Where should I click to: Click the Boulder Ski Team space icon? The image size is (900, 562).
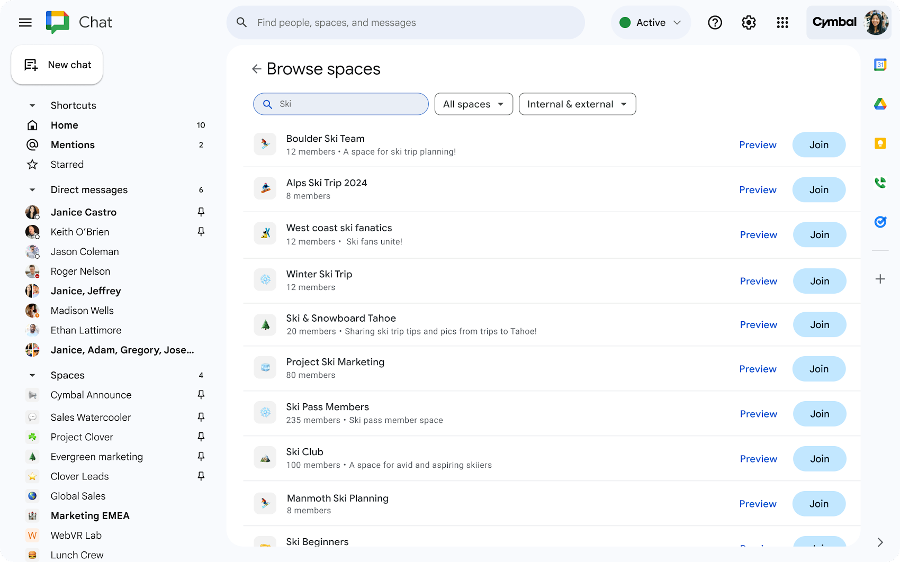(265, 144)
